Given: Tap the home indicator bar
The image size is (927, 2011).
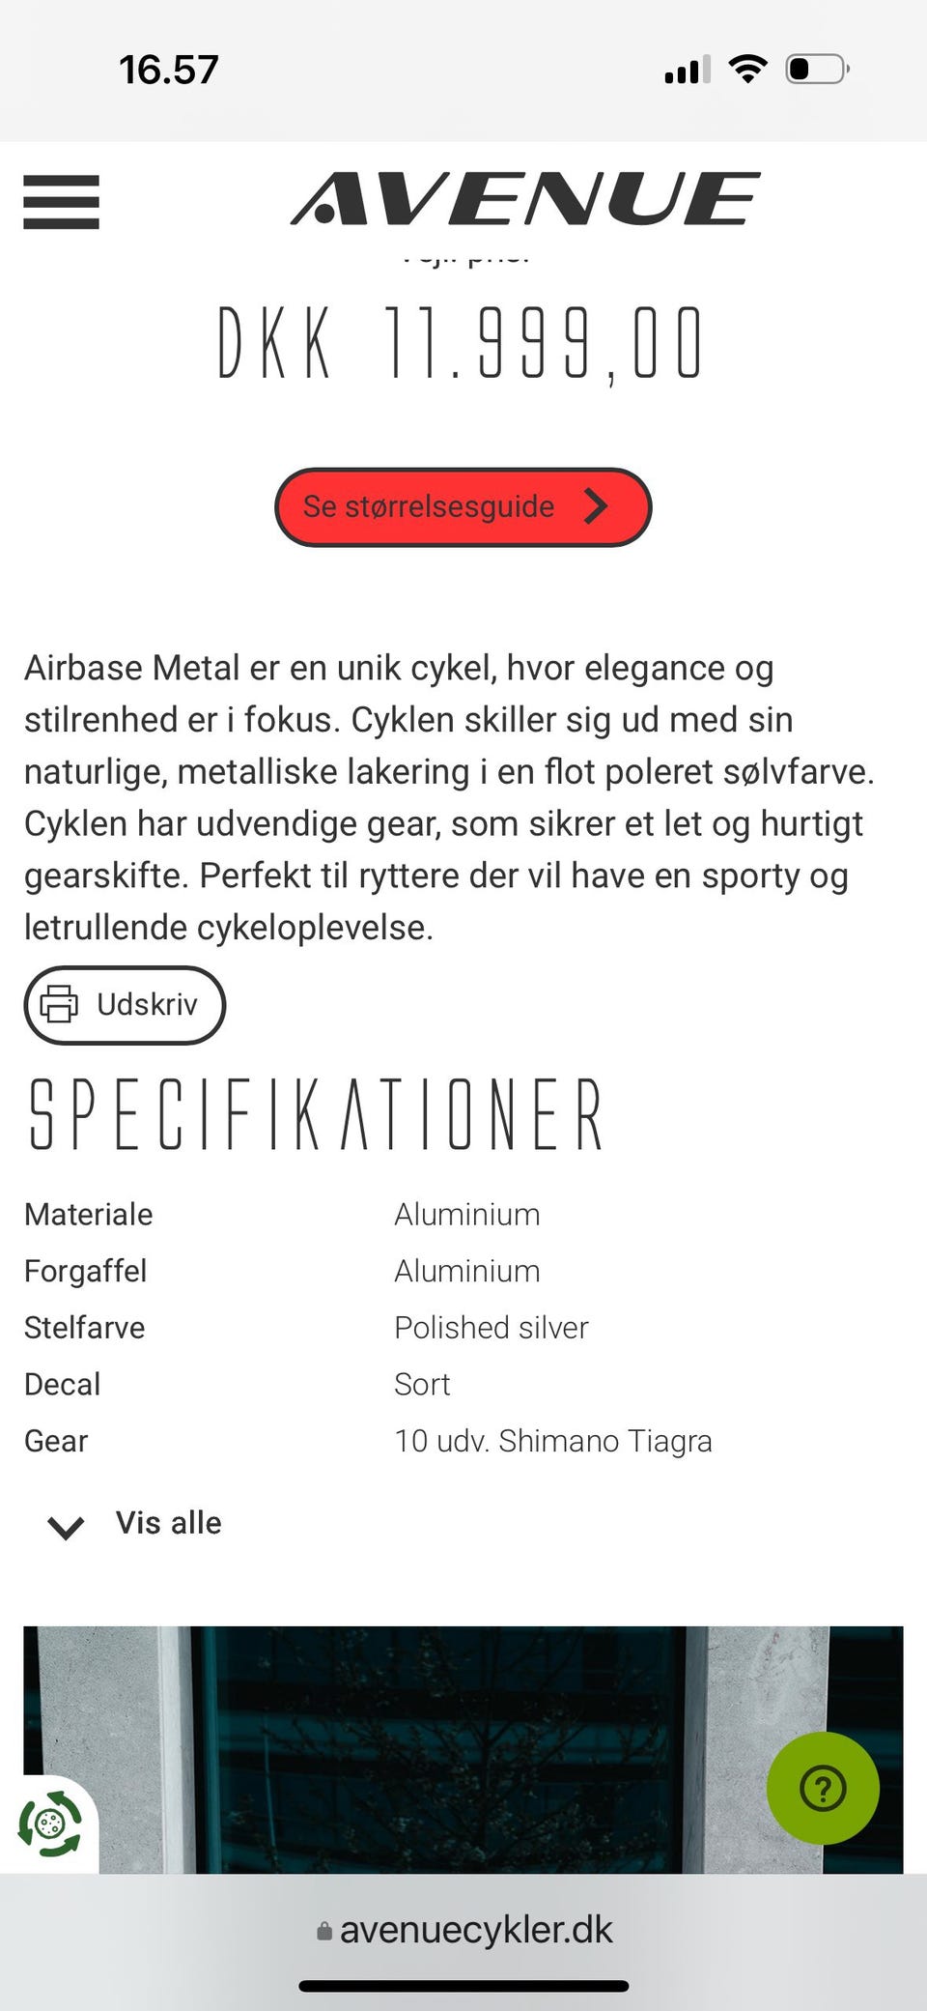Looking at the screenshot, I should tap(463, 1987).
